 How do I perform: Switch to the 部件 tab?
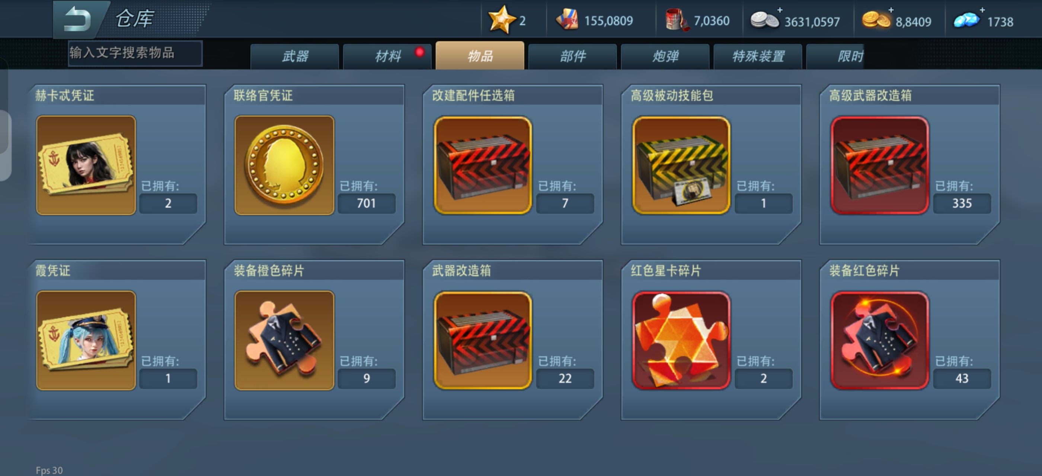(573, 56)
